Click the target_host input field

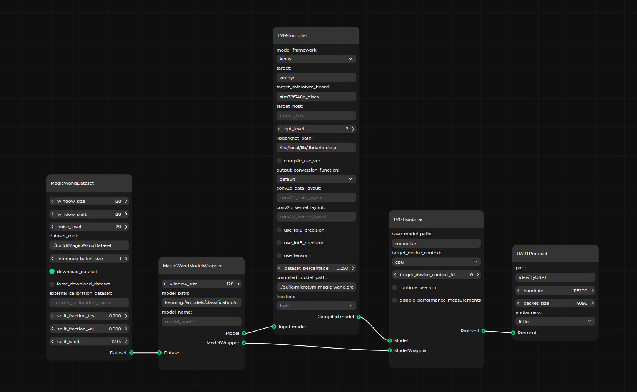point(316,115)
